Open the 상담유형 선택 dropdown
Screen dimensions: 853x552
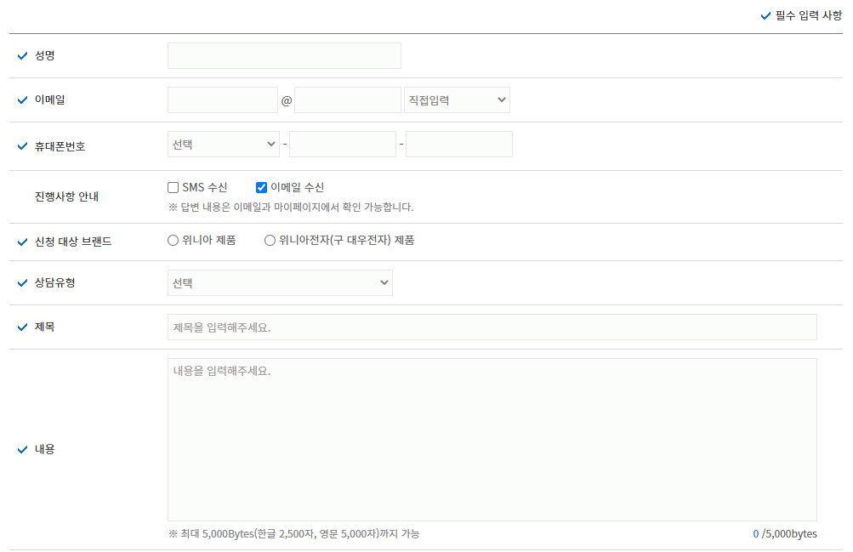pyautogui.click(x=280, y=282)
